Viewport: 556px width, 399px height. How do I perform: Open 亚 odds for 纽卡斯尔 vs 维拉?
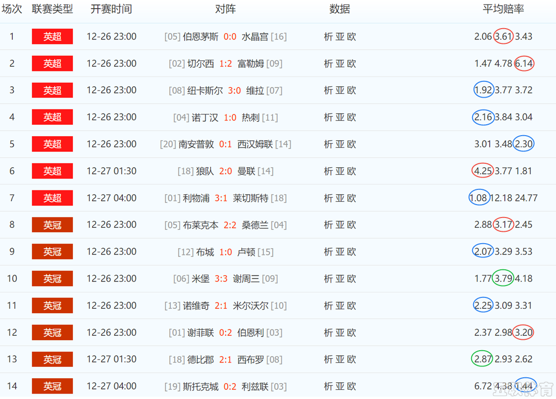340,90
